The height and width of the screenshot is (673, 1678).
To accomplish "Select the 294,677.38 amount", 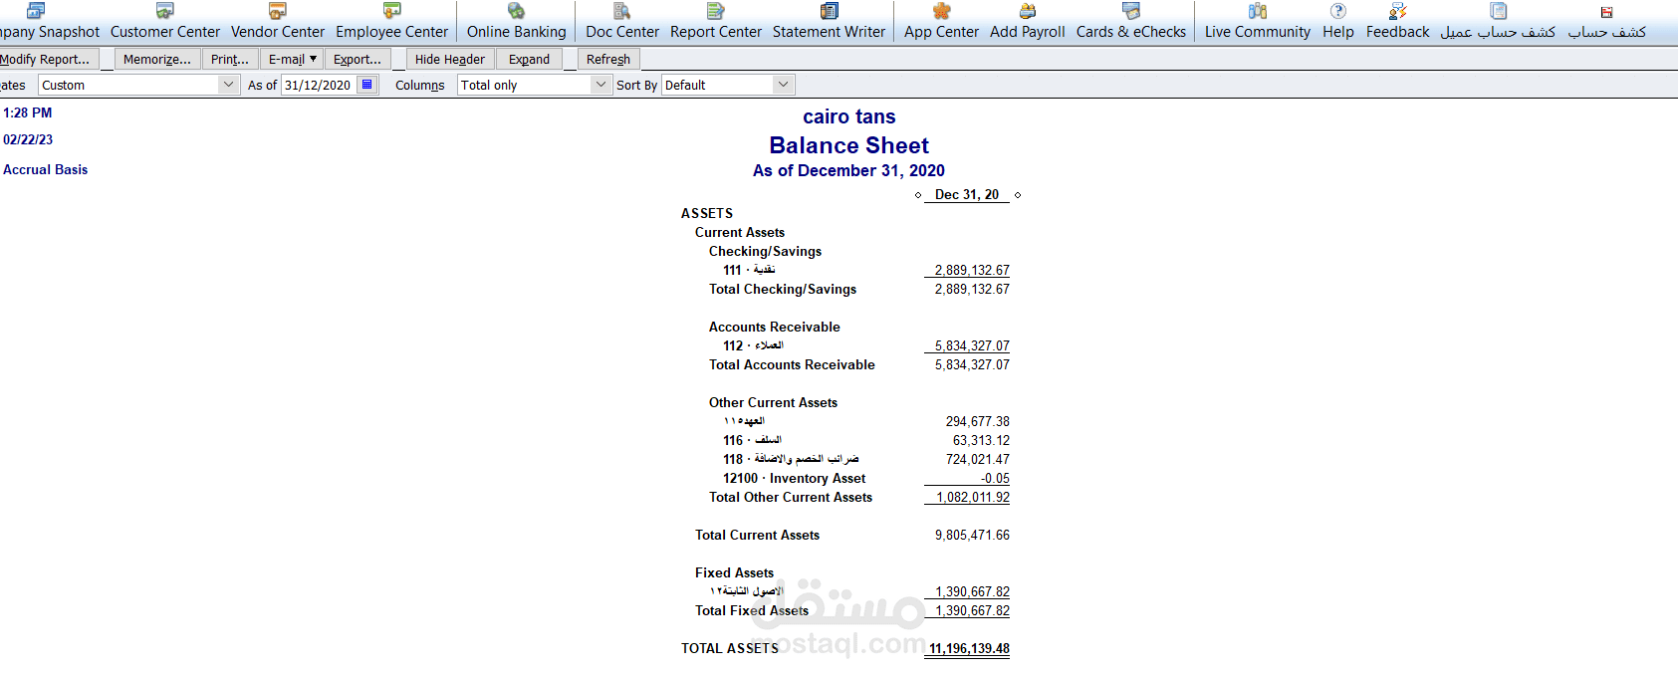I will 978,422.
